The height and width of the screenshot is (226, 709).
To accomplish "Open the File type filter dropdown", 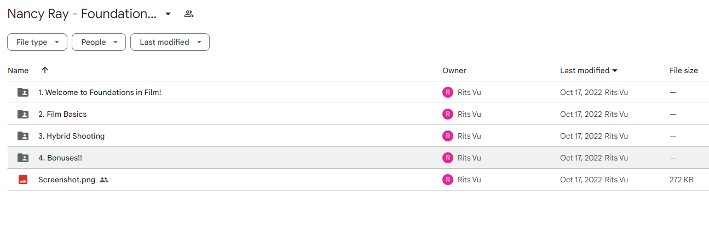I will 37,42.
